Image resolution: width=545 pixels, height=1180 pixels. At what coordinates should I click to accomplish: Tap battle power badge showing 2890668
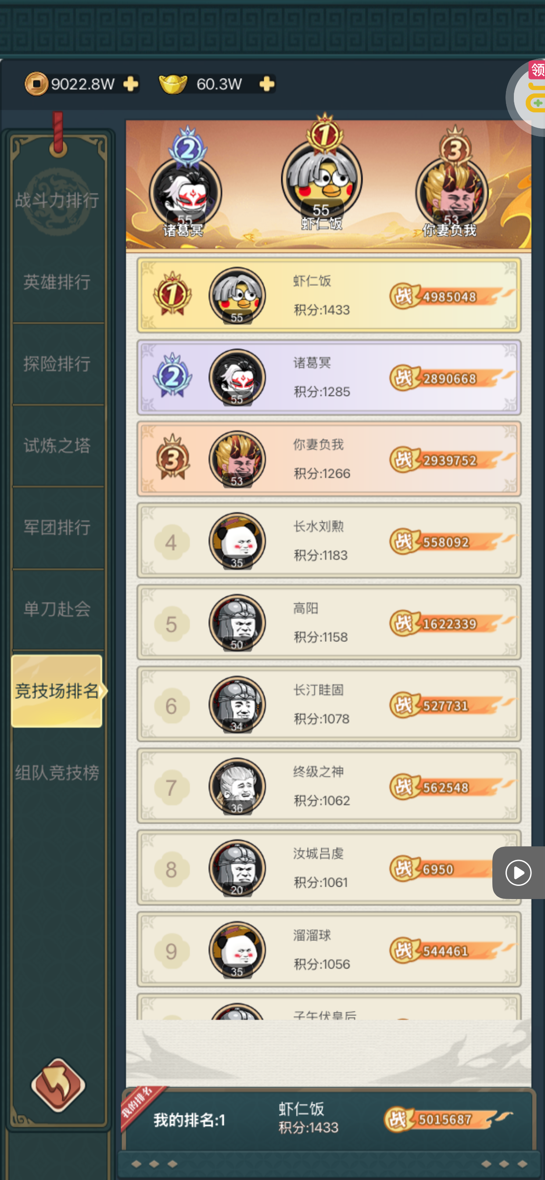click(452, 378)
